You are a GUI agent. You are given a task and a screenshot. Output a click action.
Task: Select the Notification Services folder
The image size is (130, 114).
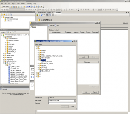[x=11, y=61]
